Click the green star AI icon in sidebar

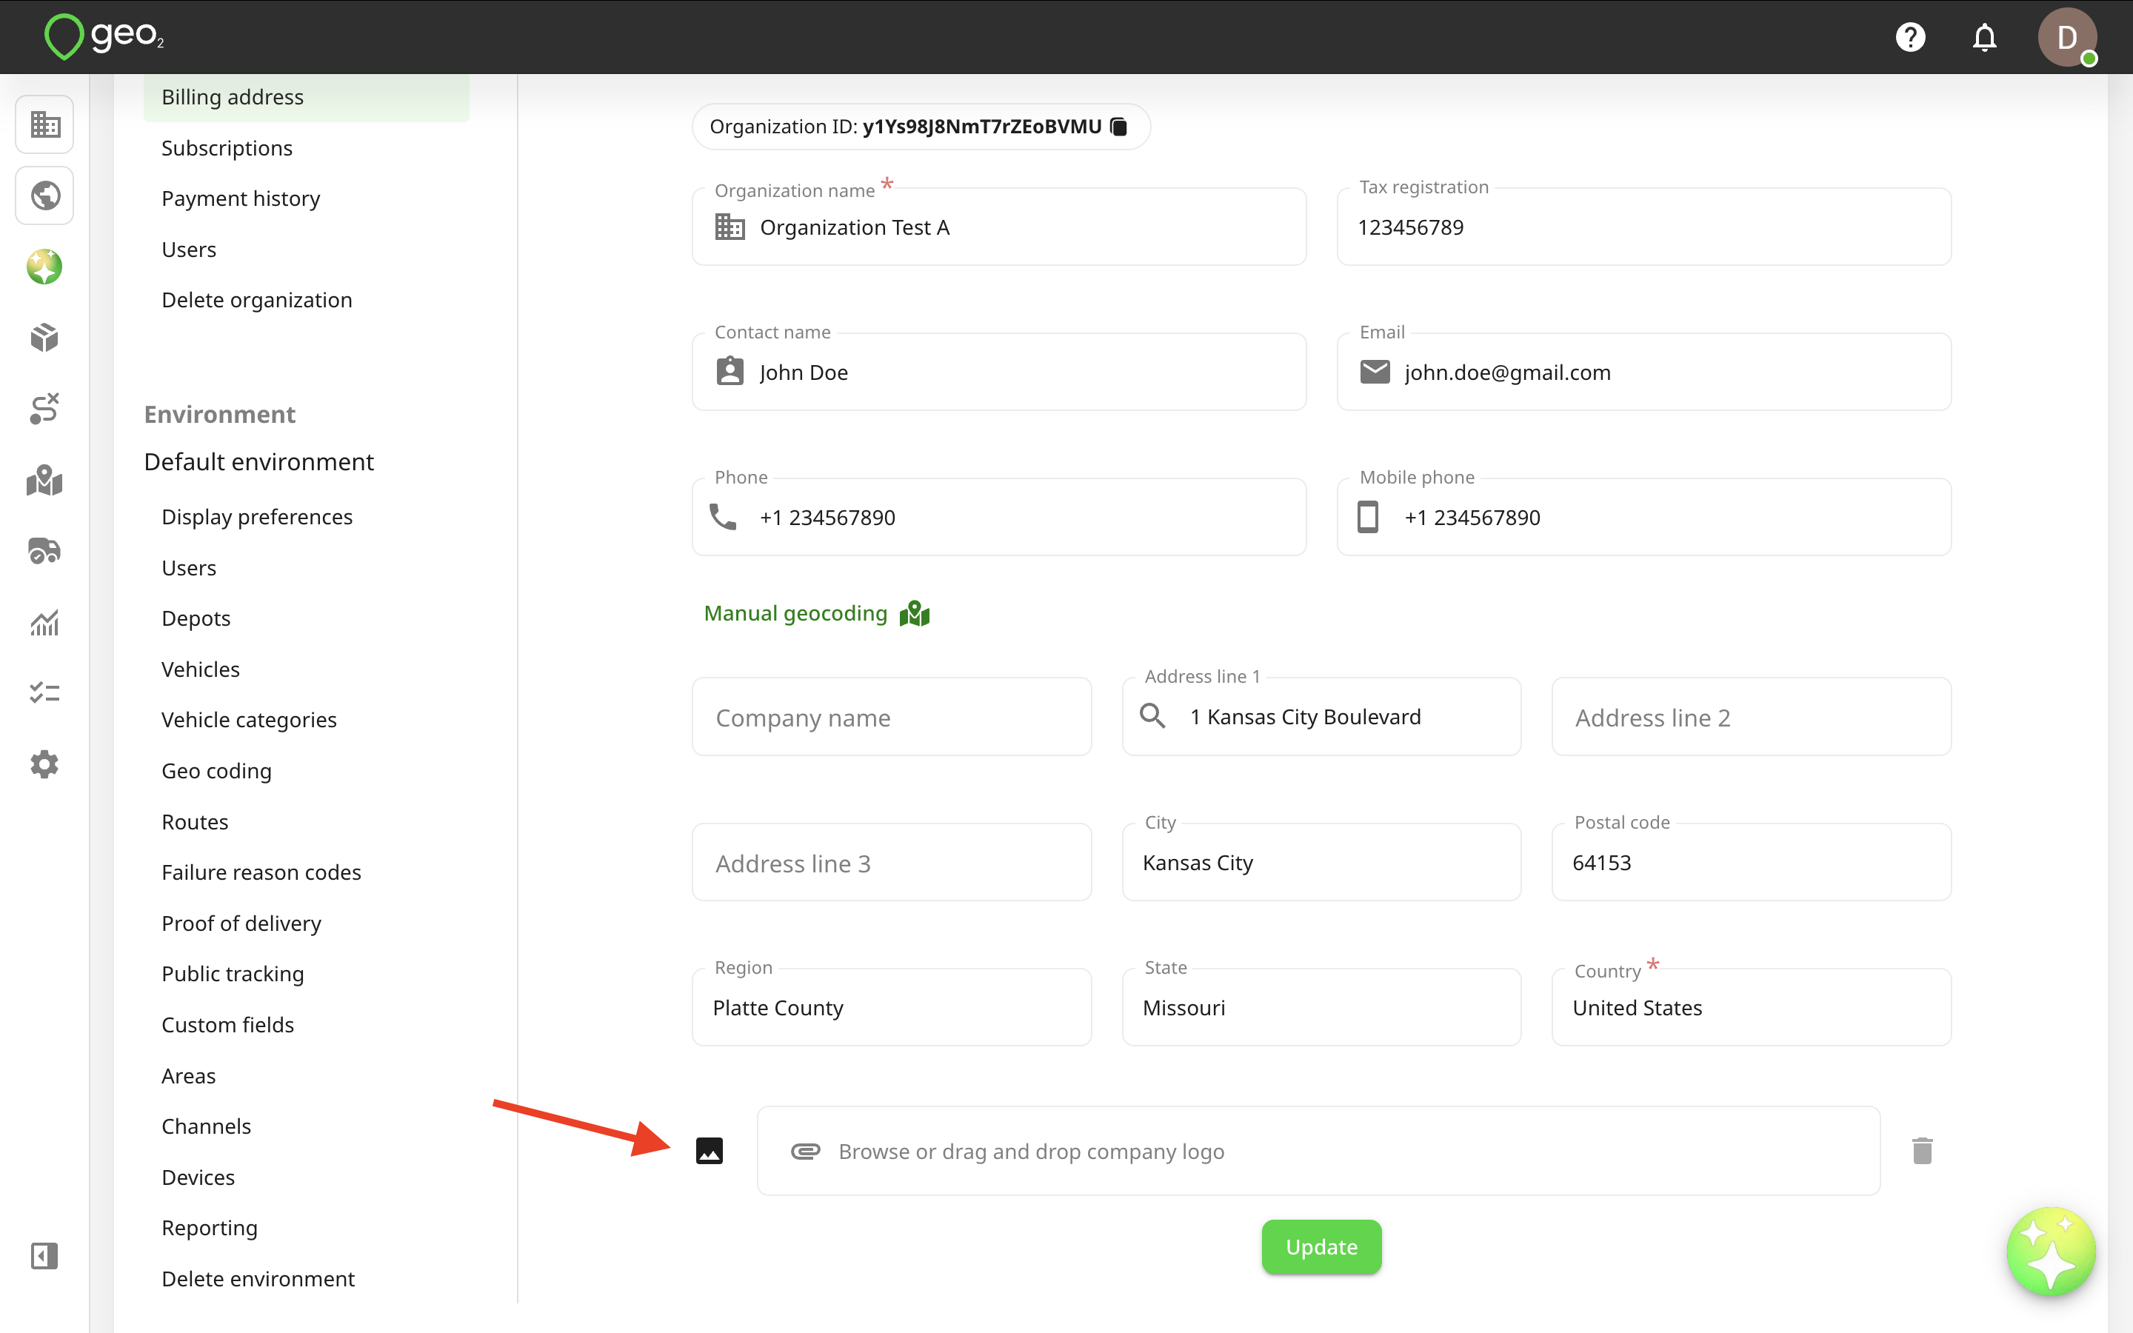[45, 267]
